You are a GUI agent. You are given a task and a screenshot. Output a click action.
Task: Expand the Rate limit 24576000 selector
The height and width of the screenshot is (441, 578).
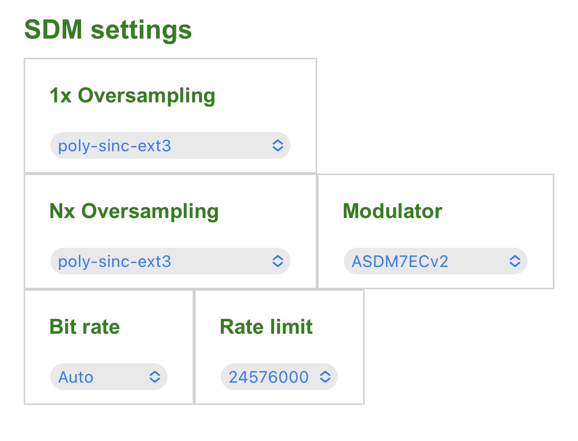point(279,377)
